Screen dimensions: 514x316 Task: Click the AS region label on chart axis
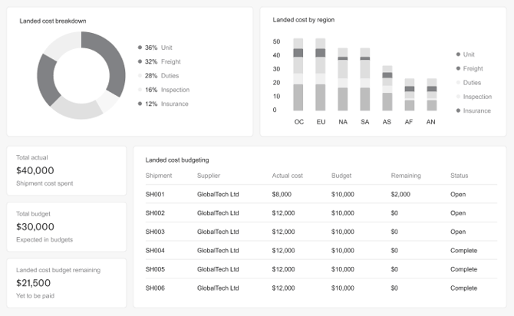click(387, 122)
